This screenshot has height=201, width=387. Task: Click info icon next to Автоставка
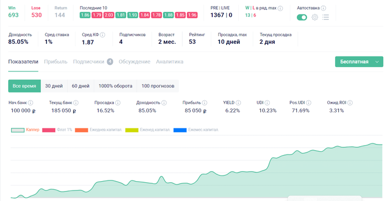[323, 8]
